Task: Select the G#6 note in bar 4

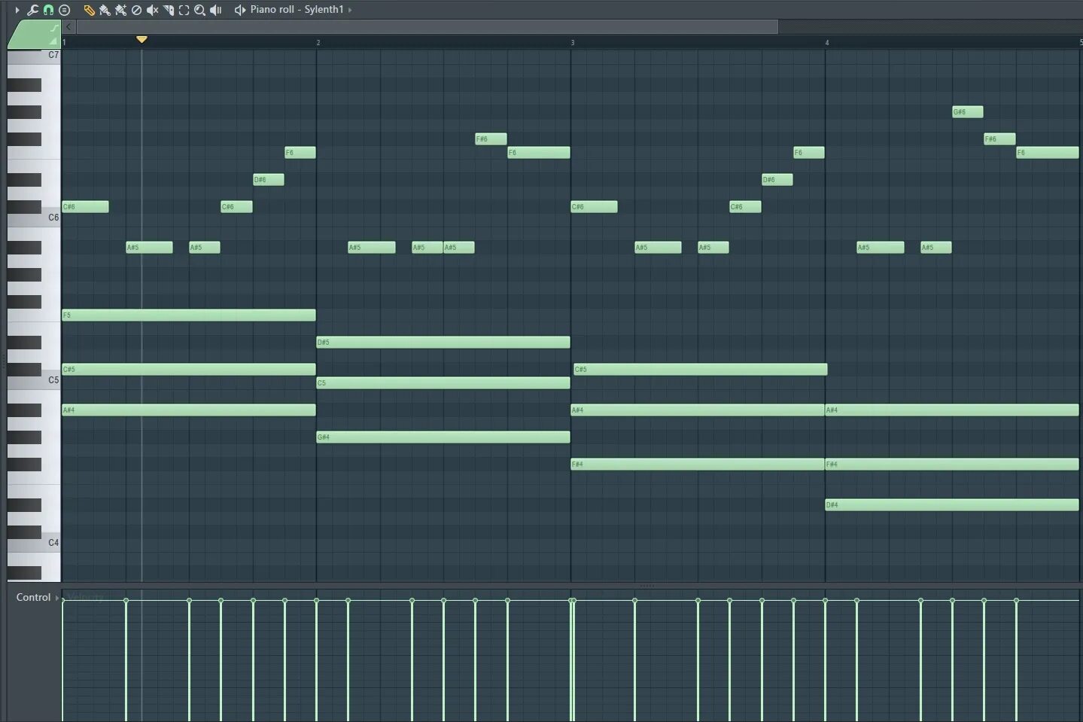Action: (967, 112)
